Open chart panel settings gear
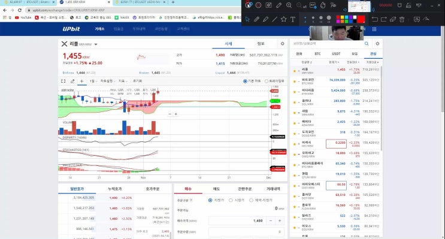This screenshot has width=445, height=239. pos(282,44)
